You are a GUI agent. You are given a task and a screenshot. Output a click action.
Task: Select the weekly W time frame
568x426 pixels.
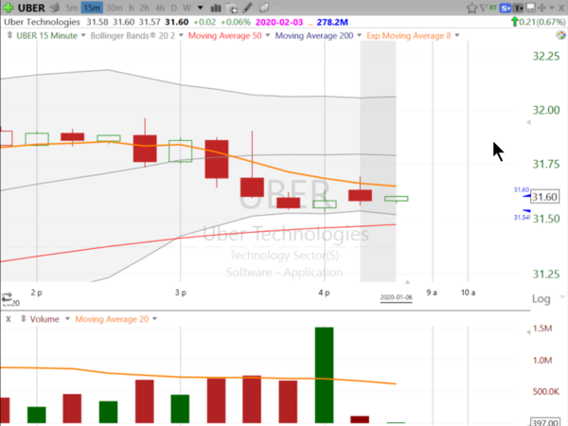click(x=186, y=8)
